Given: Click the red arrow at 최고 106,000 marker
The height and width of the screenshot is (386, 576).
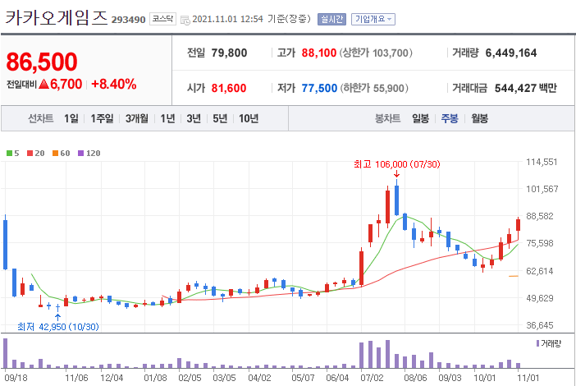Looking at the screenshot, I should 396,173.
